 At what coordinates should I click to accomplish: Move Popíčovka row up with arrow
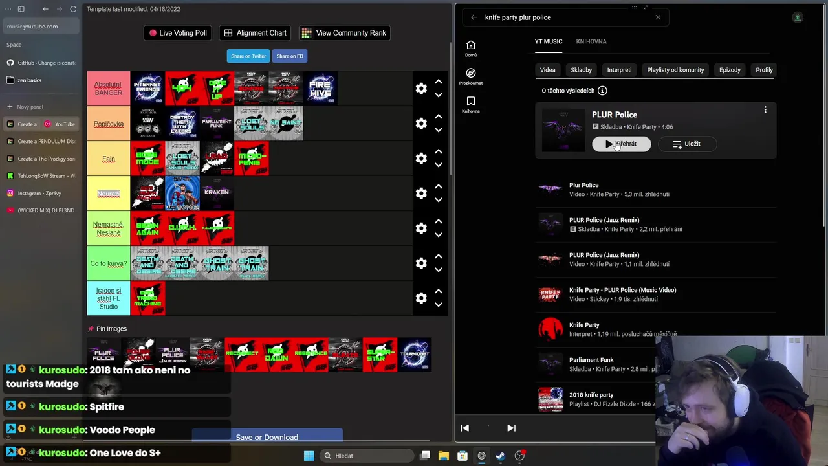coord(439,116)
